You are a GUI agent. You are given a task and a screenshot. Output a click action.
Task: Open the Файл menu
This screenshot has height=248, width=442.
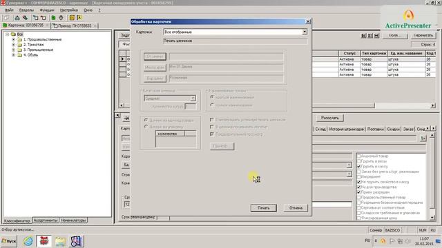[9, 10]
